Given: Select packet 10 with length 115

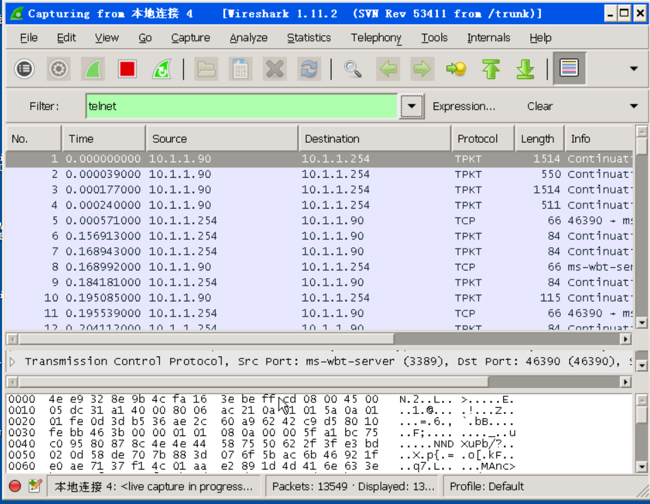Looking at the screenshot, I should point(319,298).
